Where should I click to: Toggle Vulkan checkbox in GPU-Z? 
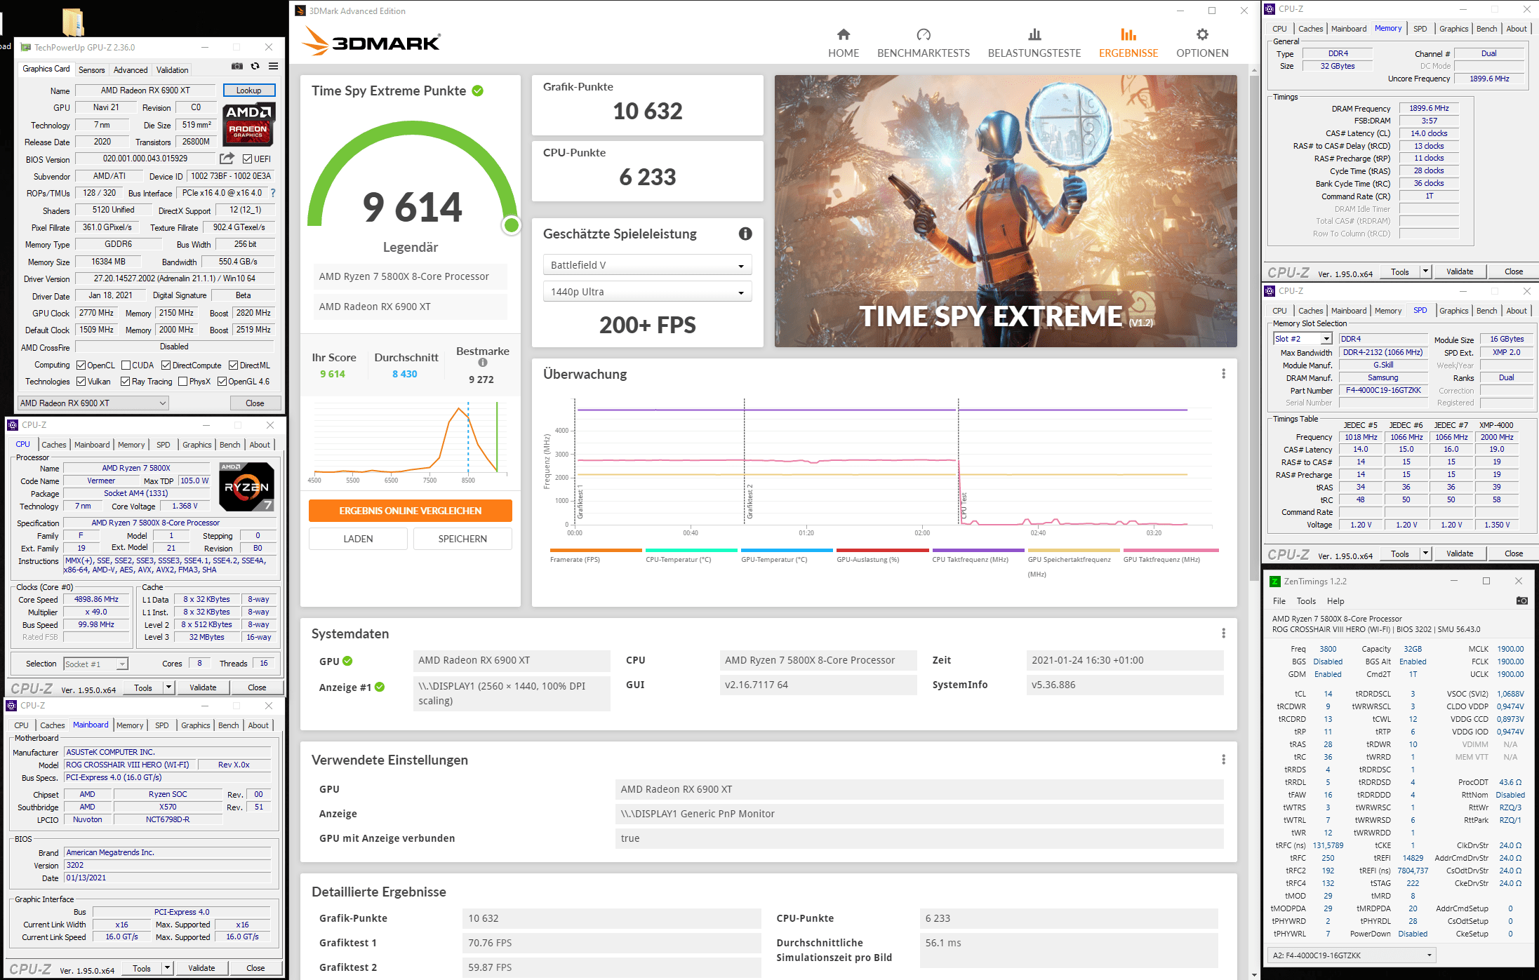point(81,382)
